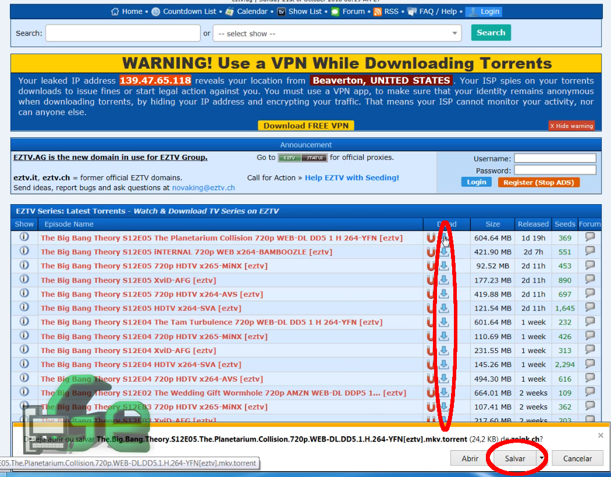
Task: Click Salvar button in download prompt
Action: [x=515, y=458]
